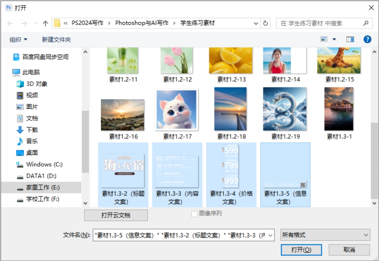The width and height of the screenshot is (379, 261).
Task: Go up one folder level
Action: (x=45, y=23)
